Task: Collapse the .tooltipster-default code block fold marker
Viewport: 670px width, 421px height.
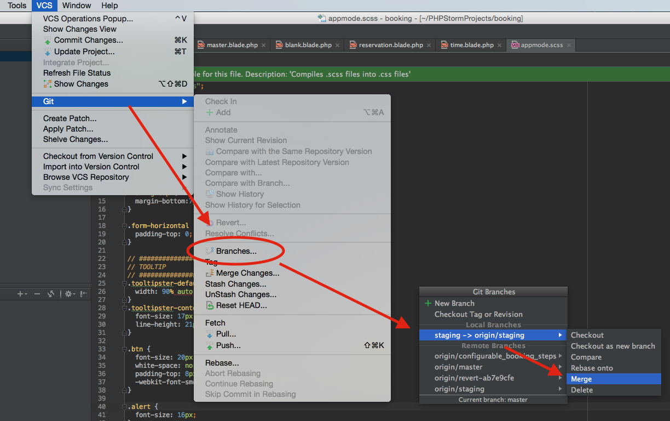Action: 124,283
